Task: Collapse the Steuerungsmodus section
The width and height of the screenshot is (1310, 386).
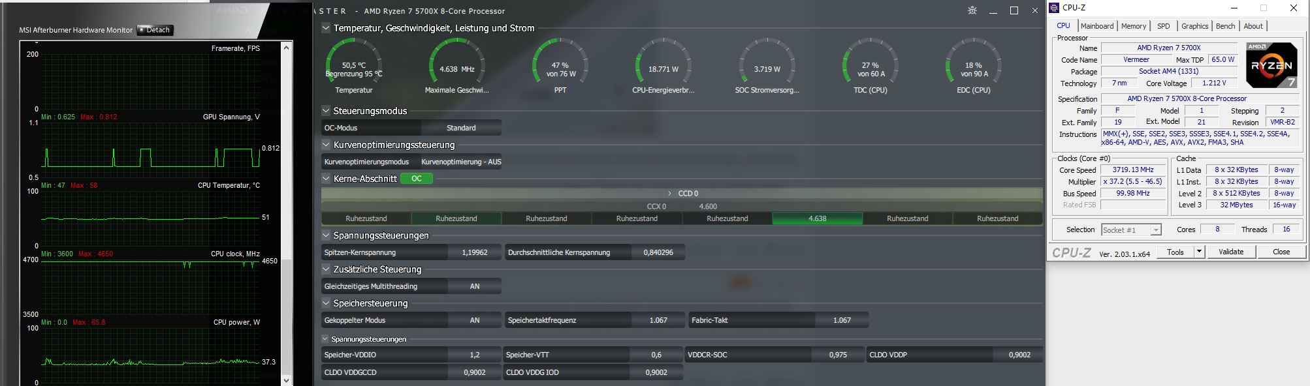Action: 326,111
